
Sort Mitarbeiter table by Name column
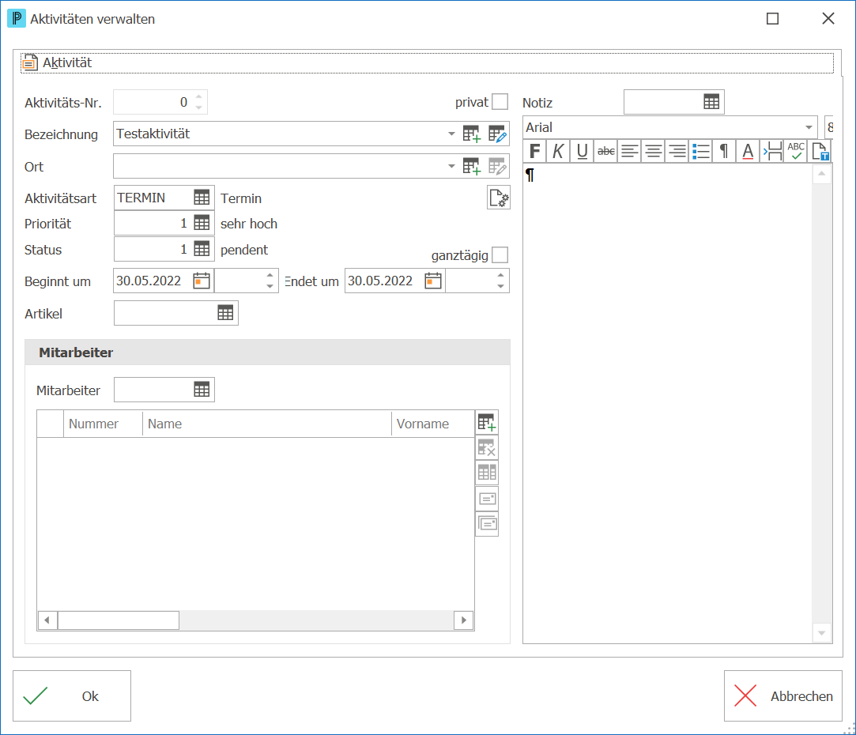pyautogui.click(x=267, y=424)
